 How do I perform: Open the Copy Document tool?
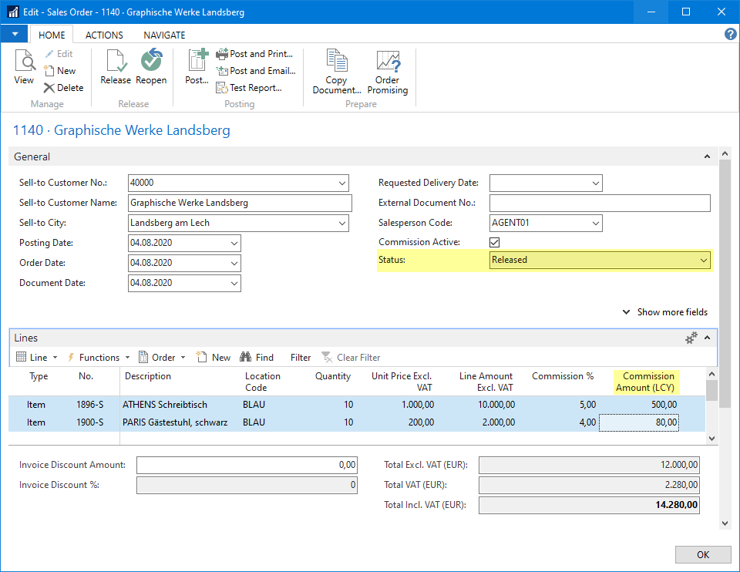(336, 72)
